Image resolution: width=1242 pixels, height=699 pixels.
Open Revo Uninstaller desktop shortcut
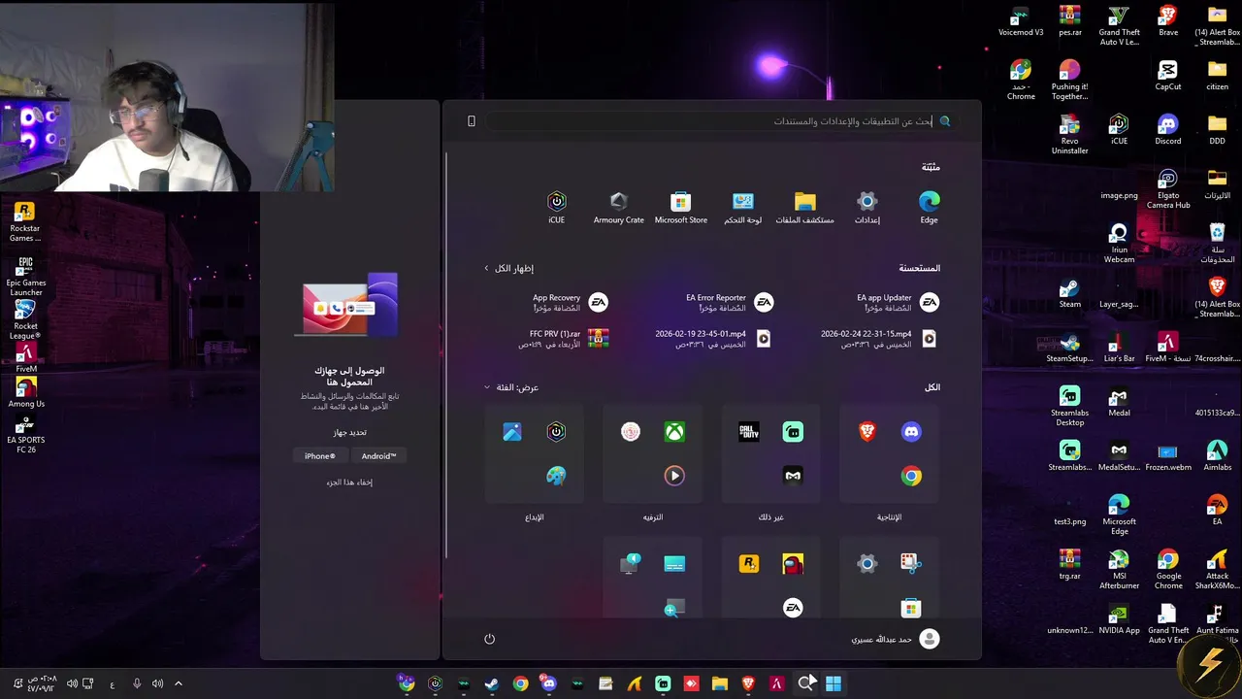(x=1069, y=135)
